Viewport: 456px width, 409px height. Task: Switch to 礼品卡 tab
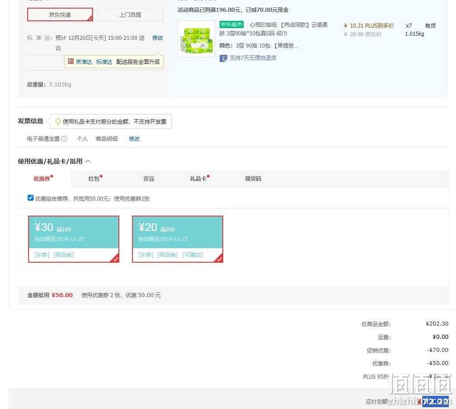click(198, 178)
